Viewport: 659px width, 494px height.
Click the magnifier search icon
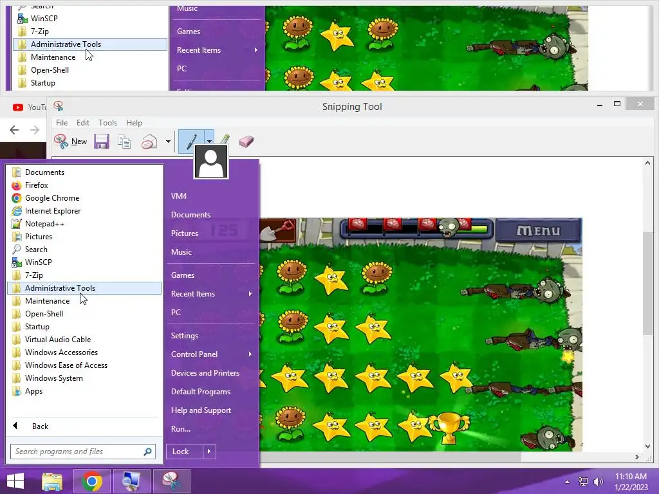pyautogui.click(x=147, y=452)
